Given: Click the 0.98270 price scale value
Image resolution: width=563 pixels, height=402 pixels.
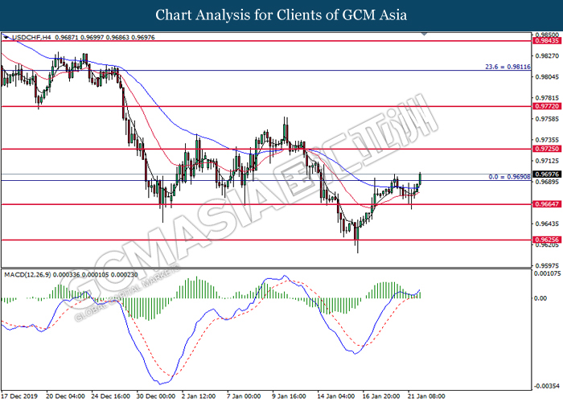Looking at the screenshot, I should coord(547,56).
